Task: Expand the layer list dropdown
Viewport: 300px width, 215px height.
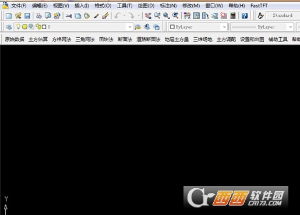Action: tap(130, 27)
